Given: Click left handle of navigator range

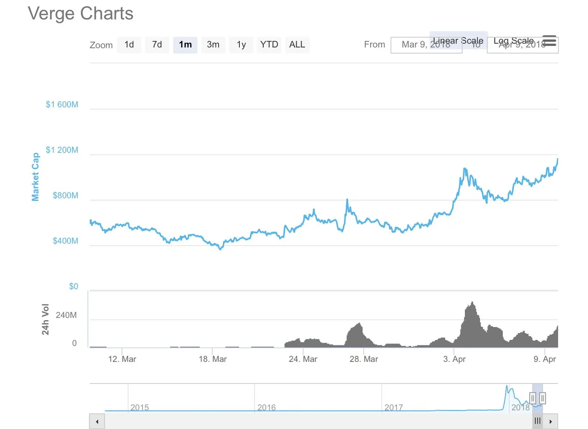Looking at the screenshot, I should (533, 398).
